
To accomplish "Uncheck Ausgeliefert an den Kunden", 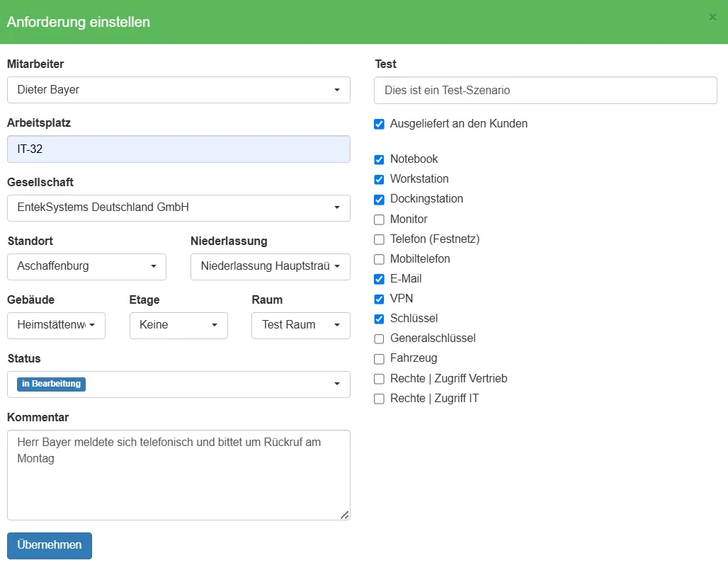I will 380,125.
